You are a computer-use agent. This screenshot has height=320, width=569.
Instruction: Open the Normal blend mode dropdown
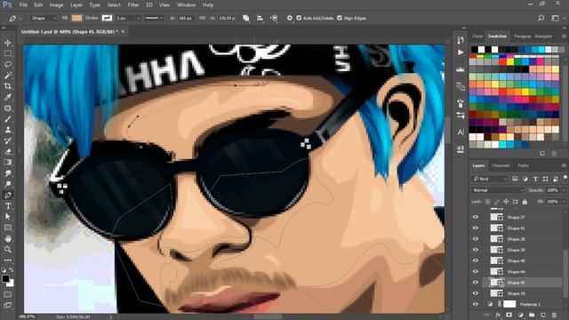(x=498, y=190)
